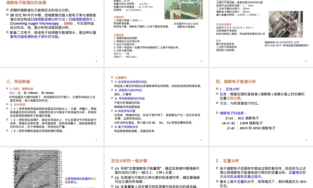313x188 pixels.
Task: Click the line 二次离子质谱（SIMS）
Action: coord(129,20)
